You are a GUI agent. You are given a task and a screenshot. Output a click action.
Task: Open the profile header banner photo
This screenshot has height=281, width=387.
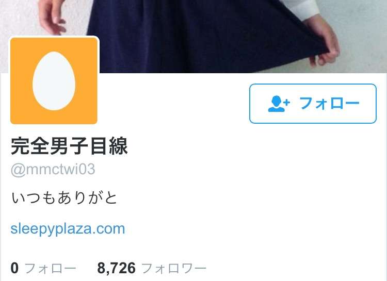point(193,37)
